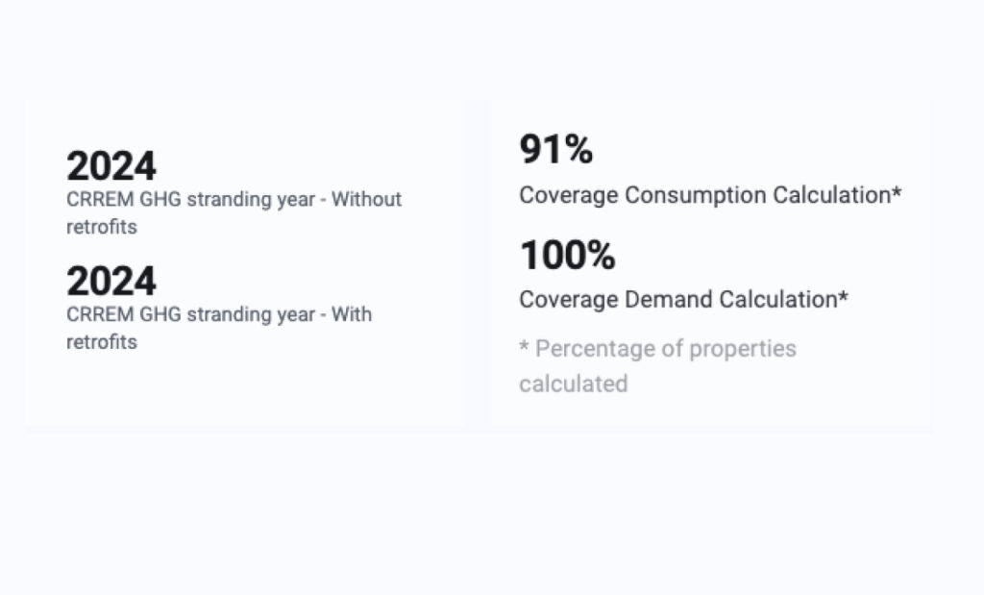Click the word 'retrofits' under Without label

102,227
